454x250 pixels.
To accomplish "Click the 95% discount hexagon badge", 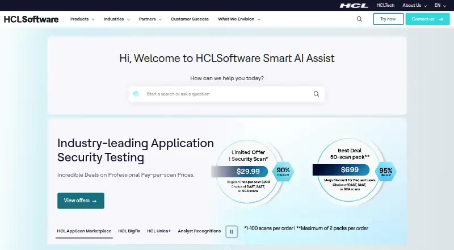I will click(386, 172).
